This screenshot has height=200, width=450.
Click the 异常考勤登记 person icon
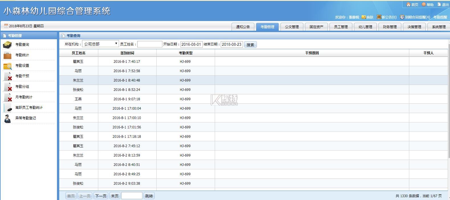[x=7, y=118]
